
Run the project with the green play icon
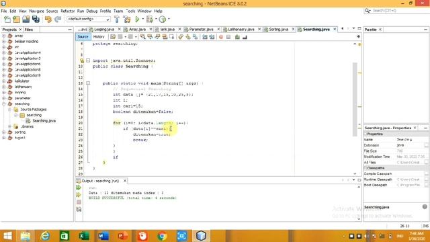point(137,19)
